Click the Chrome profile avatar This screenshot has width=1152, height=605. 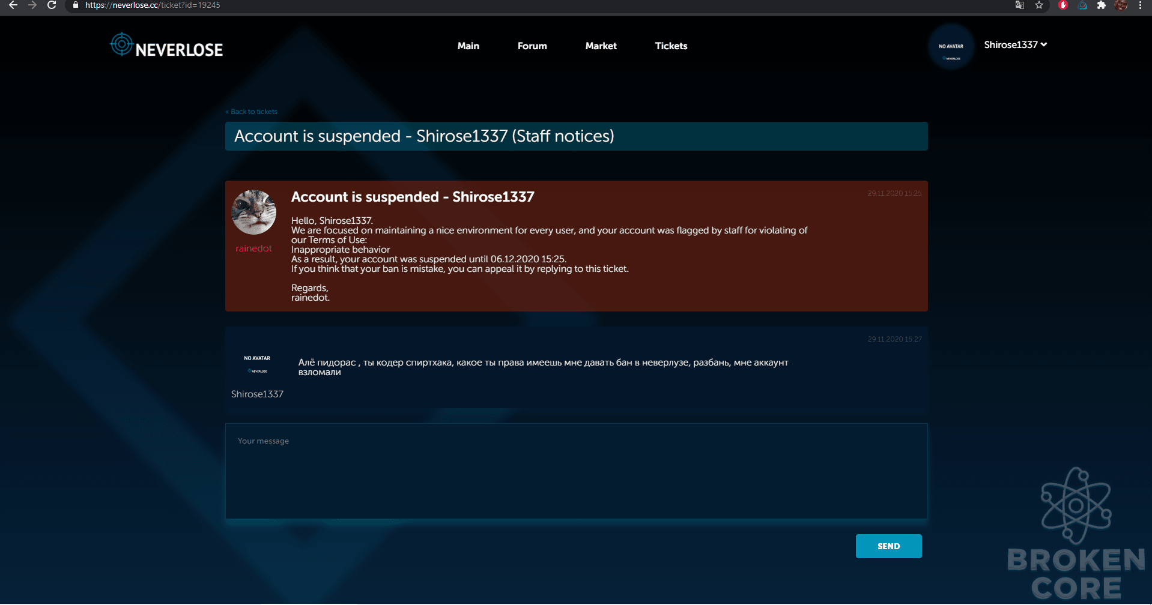(x=1121, y=5)
